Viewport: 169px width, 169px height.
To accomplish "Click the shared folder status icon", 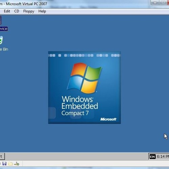I will 10,164.
